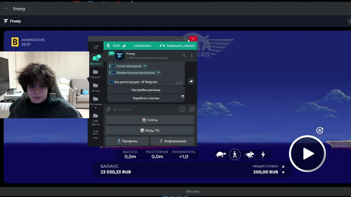351x197 pixels.
Task: Click the icon right of bot keyboard toggle
Action: click(192, 109)
